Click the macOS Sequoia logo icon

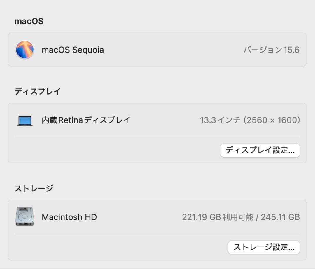[x=25, y=50]
